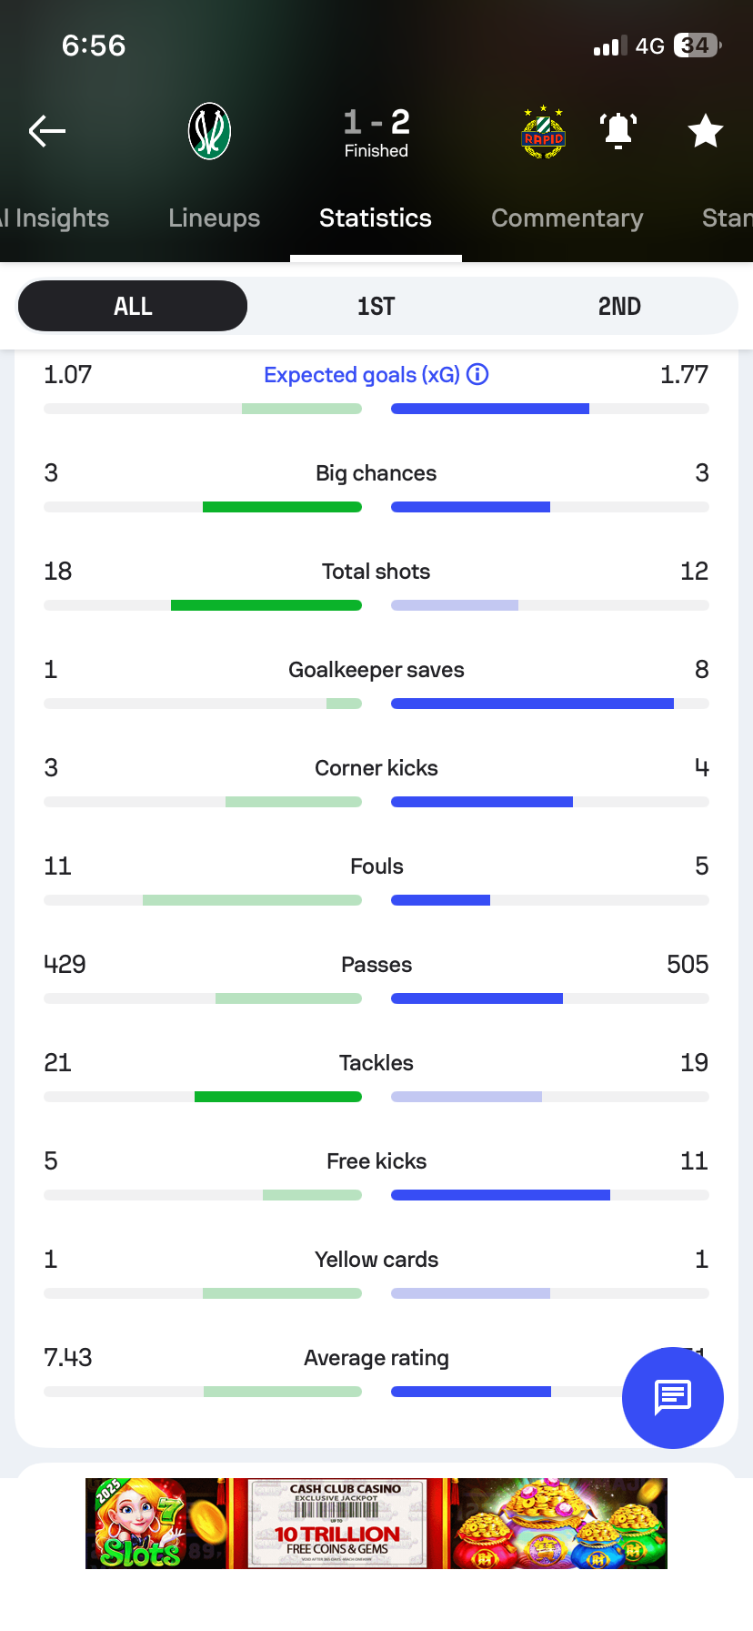
Task: Toggle the favorite star for this match
Action: click(705, 131)
